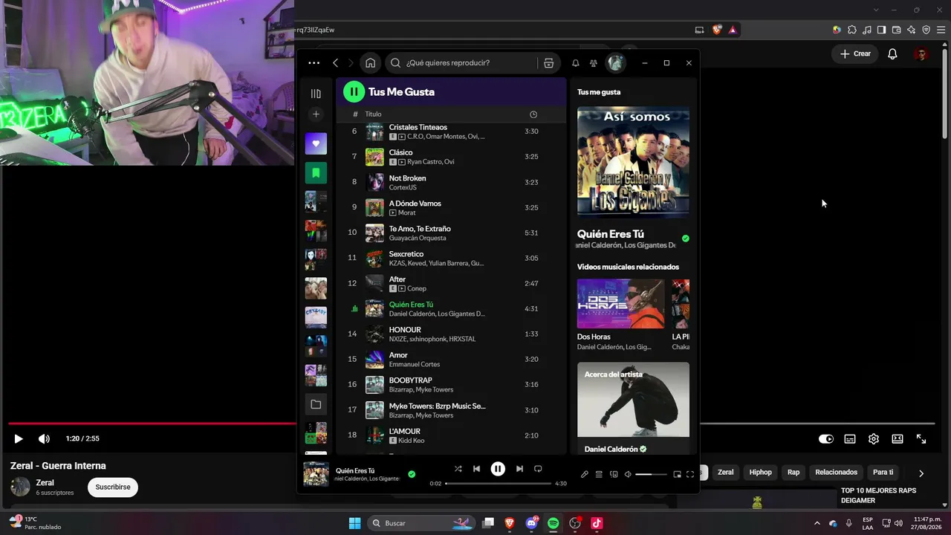951x535 pixels.
Task: Seek along Spotify song progress bar
Action: point(499,484)
